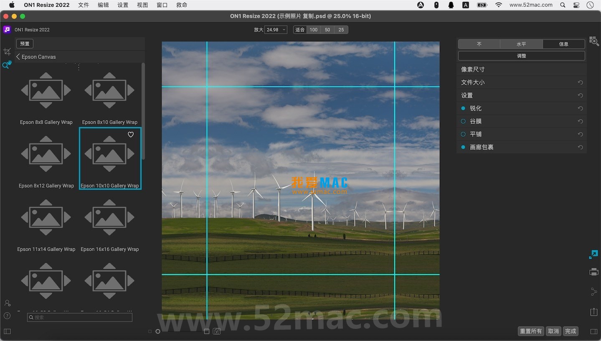The image size is (601, 341).
Task: Select the View zoom/hand tool
Action: tap(7, 65)
